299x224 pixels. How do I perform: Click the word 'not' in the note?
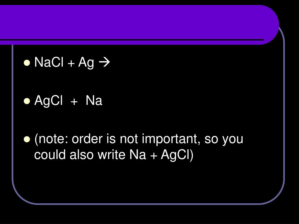pos(129,139)
